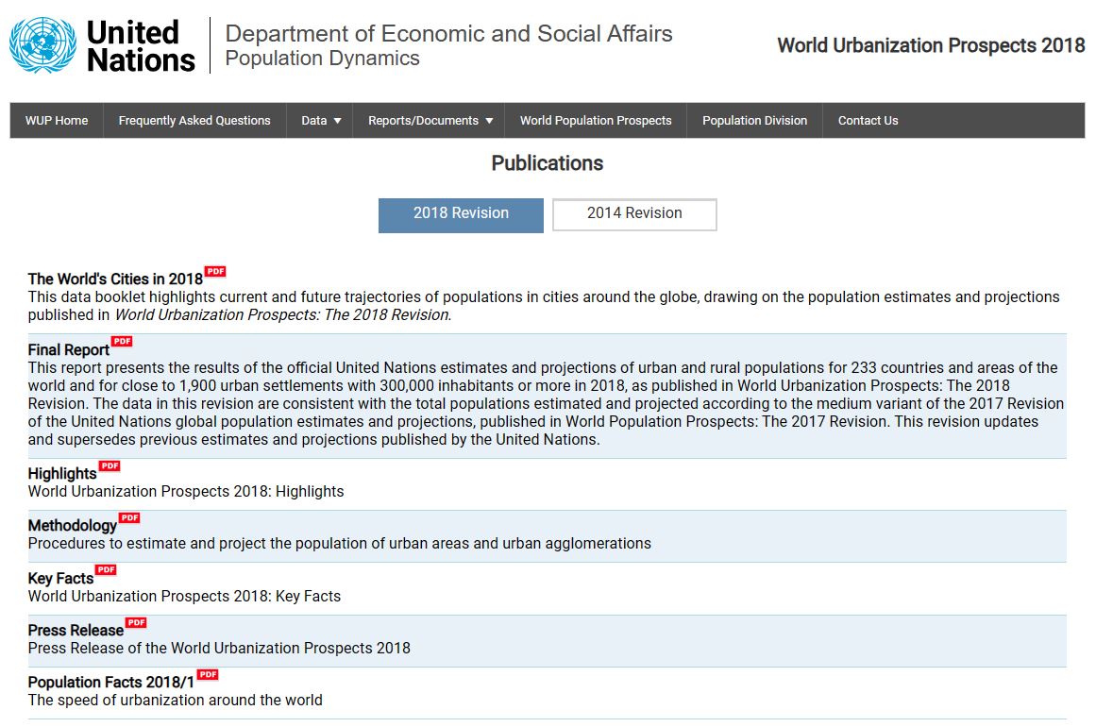Open the Final Report PDF icon
Screen dimensions: 1096x727
coord(122,342)
